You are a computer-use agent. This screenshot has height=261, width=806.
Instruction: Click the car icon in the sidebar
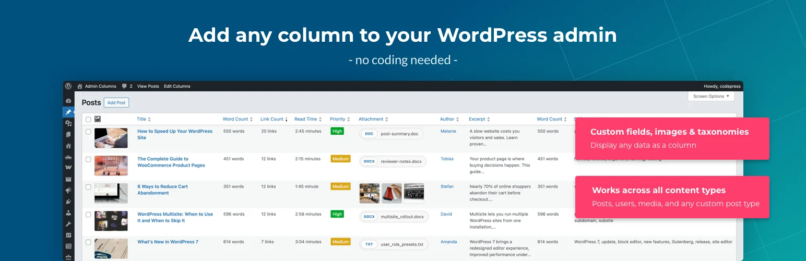point(68,157)
